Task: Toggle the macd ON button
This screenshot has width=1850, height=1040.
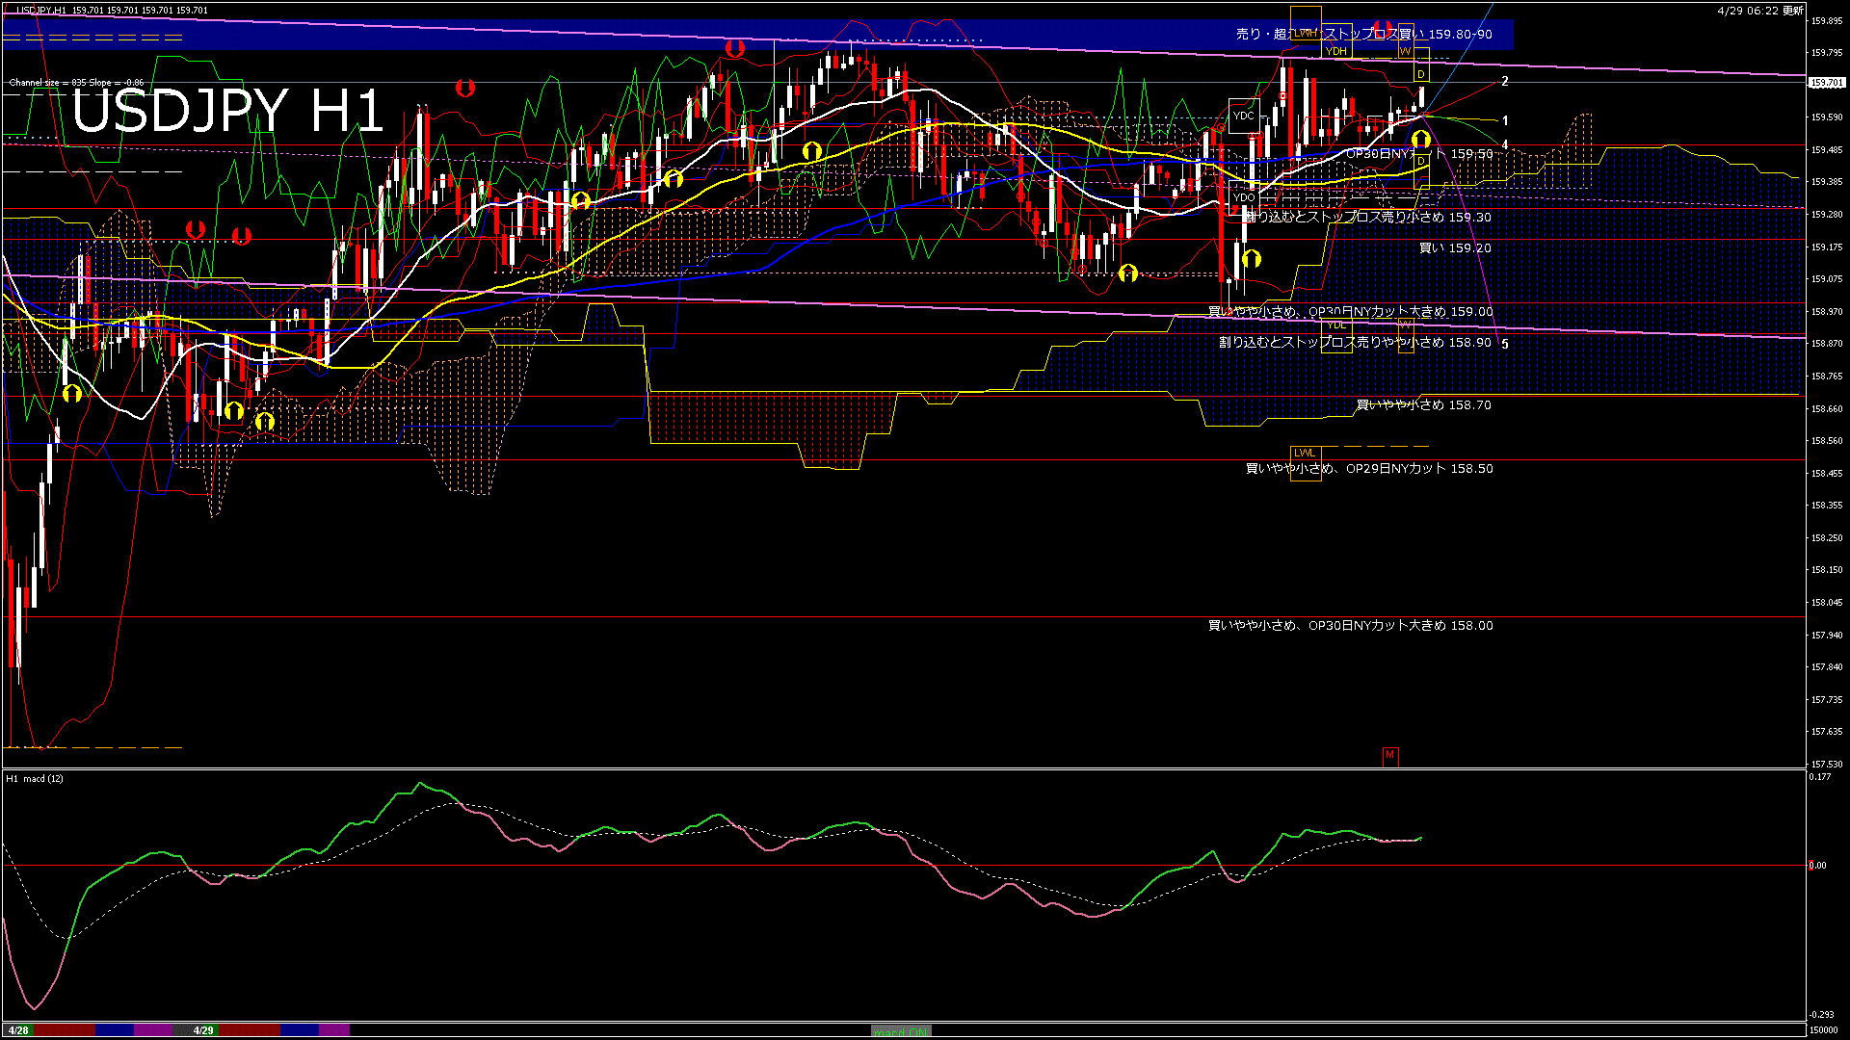Action: pos(901,1030)
